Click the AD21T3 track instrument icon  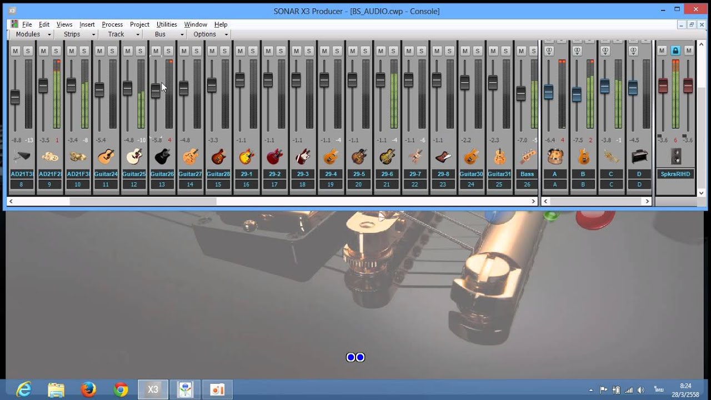pyautogui.click(x=22, y=157)
